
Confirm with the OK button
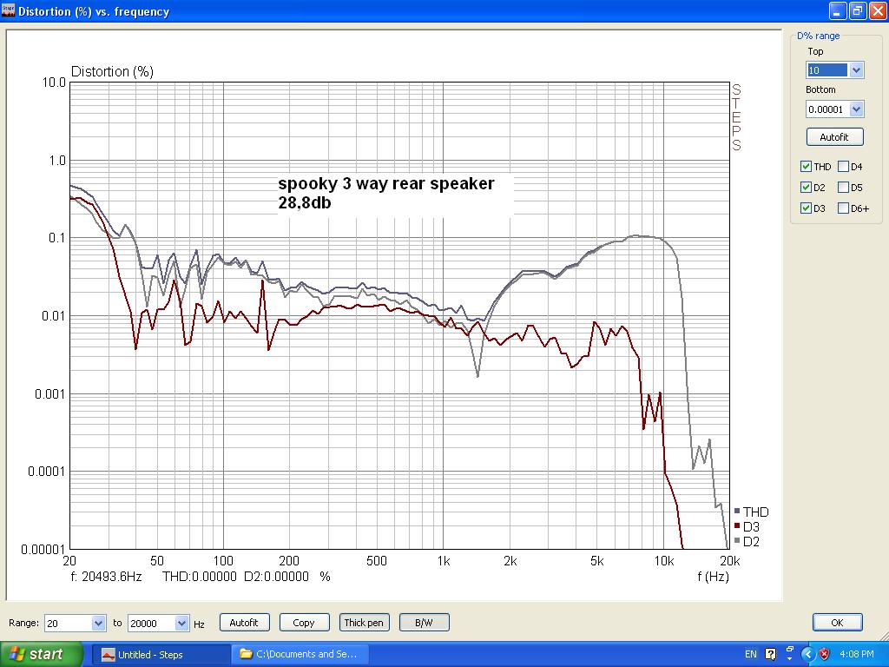(838, 622)
